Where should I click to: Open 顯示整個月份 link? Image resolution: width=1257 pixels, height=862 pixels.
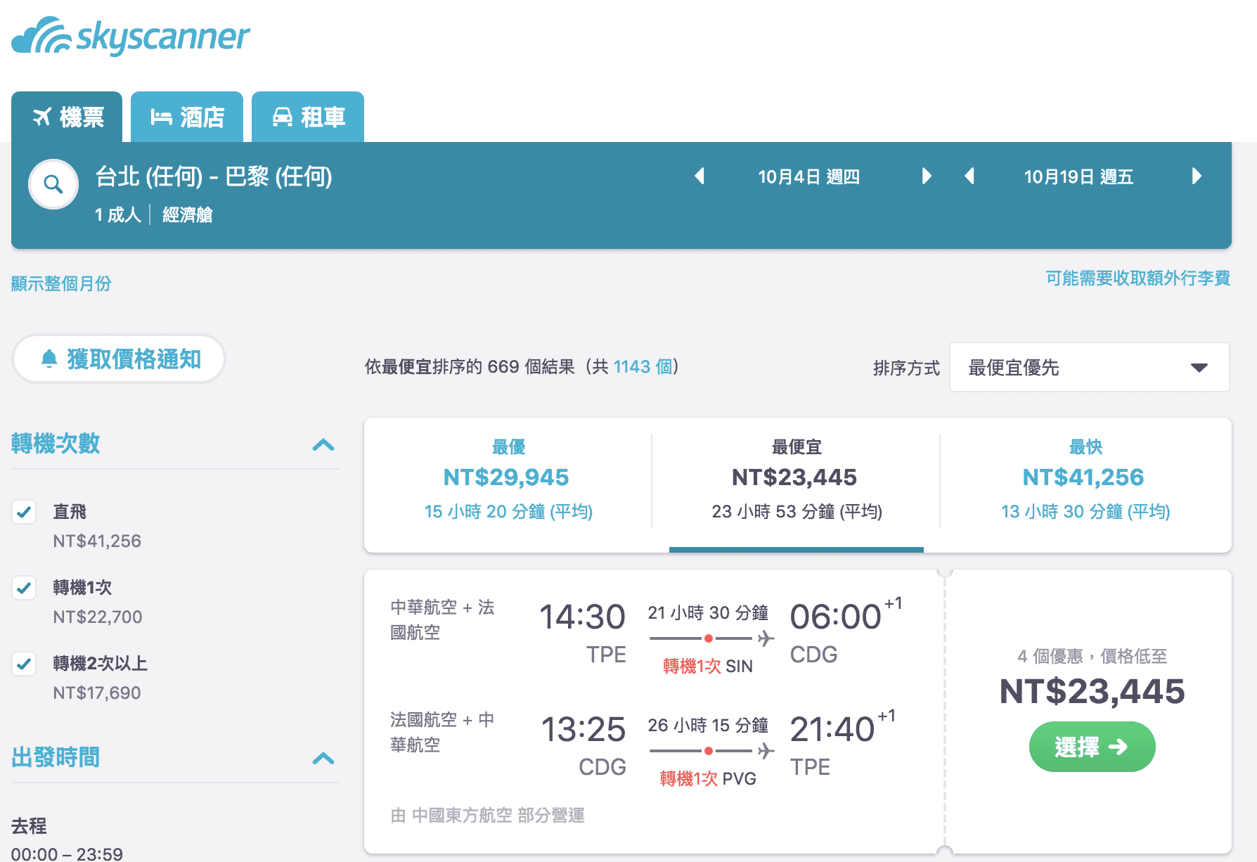coord(61,283)
